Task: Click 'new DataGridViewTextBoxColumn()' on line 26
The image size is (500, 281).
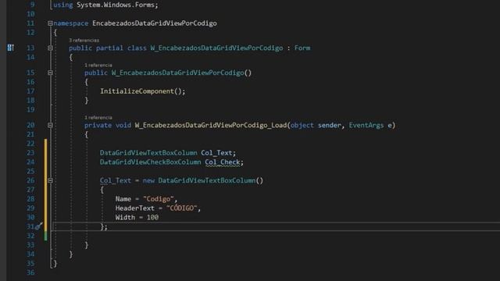Action: click(203, 180)
